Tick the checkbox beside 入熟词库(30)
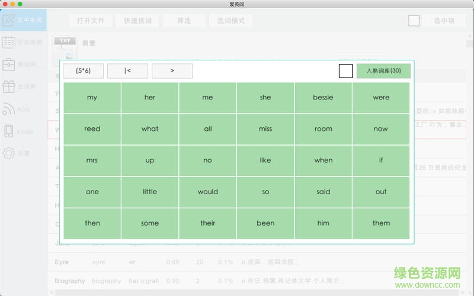Screen dimensions: 474x296 point(345,71)
